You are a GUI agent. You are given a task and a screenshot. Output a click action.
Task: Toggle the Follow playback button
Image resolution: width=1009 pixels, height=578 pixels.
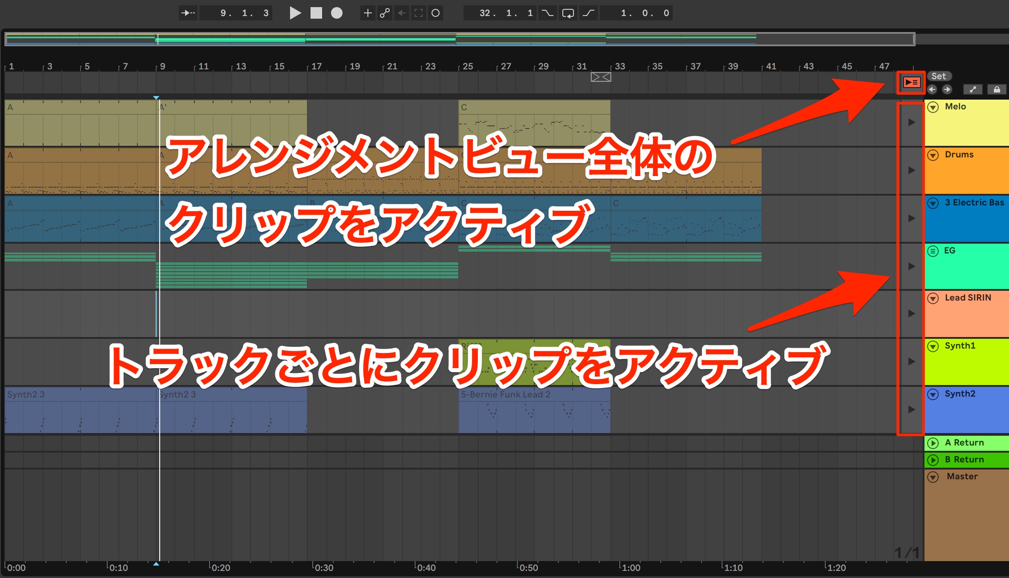tap(188, 13)
